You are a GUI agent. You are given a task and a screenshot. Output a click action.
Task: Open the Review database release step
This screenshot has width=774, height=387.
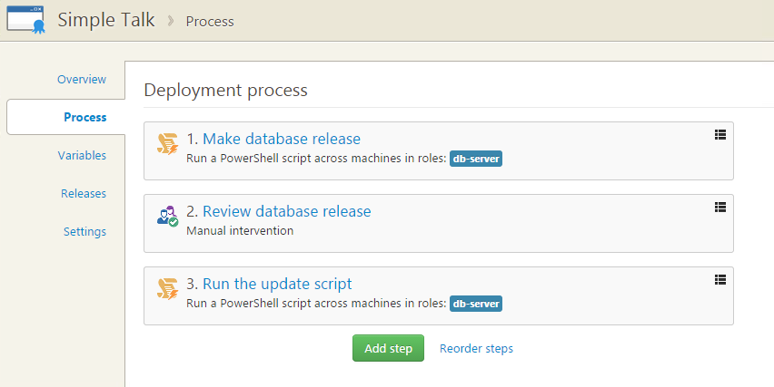point(287,211)
